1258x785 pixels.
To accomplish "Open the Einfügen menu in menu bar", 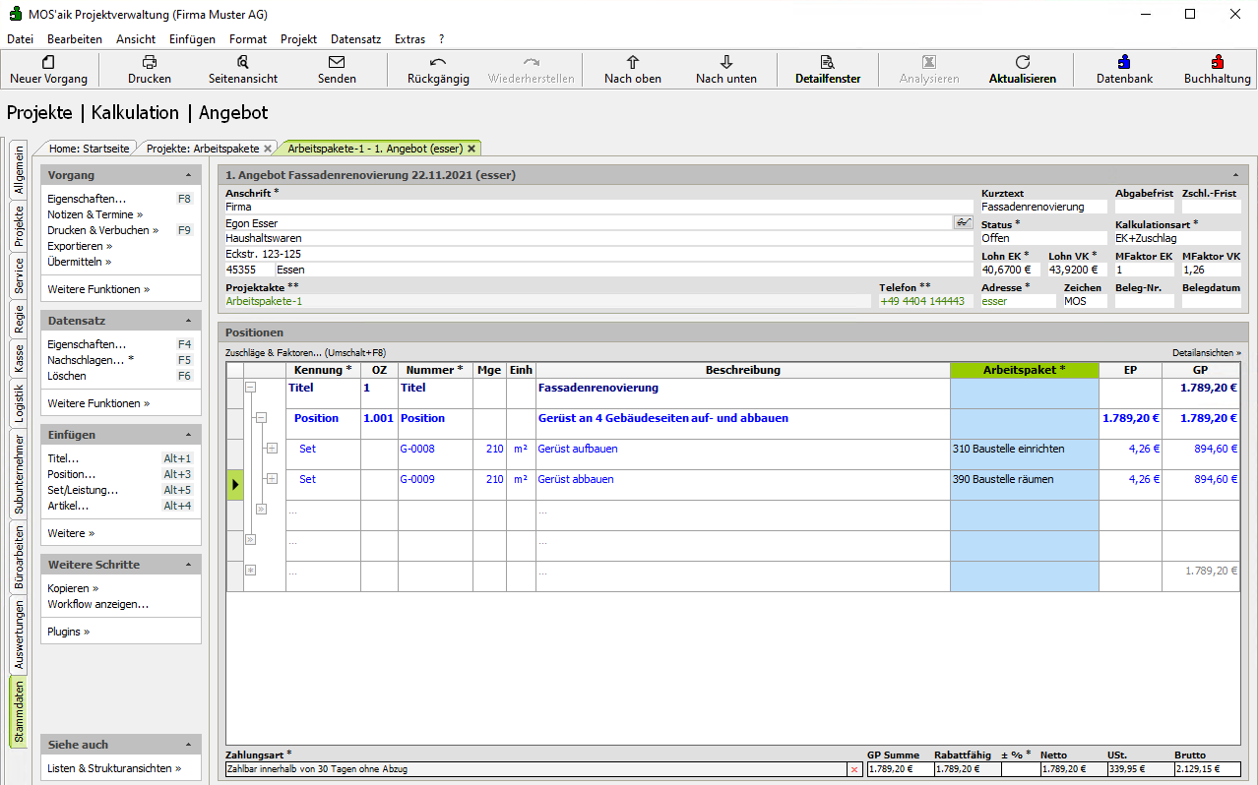I will point(192,39).
